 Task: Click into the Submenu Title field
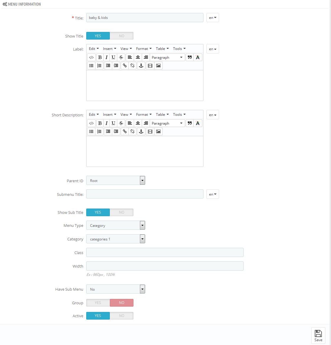click(145, 194)
